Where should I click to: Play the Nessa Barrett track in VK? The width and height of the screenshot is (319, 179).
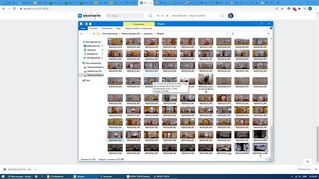click(x=163, y=16)
